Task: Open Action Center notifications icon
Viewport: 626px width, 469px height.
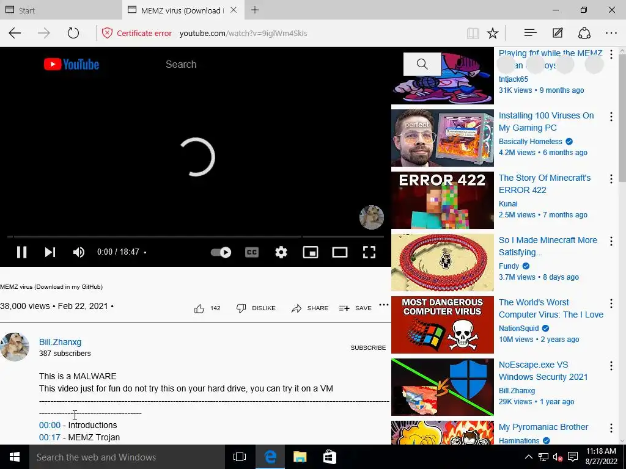Action: (x=572, y=457)
